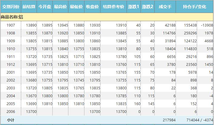Click the 交割月份 column header
Screen dimensions: 214x125
coord(11,6)
